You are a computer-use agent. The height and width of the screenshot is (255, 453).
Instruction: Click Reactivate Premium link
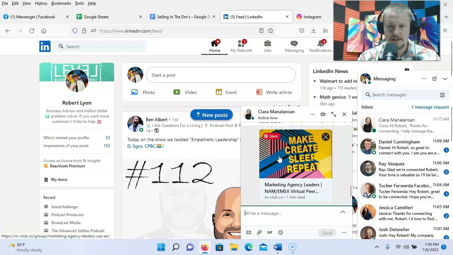pos(67,166)
